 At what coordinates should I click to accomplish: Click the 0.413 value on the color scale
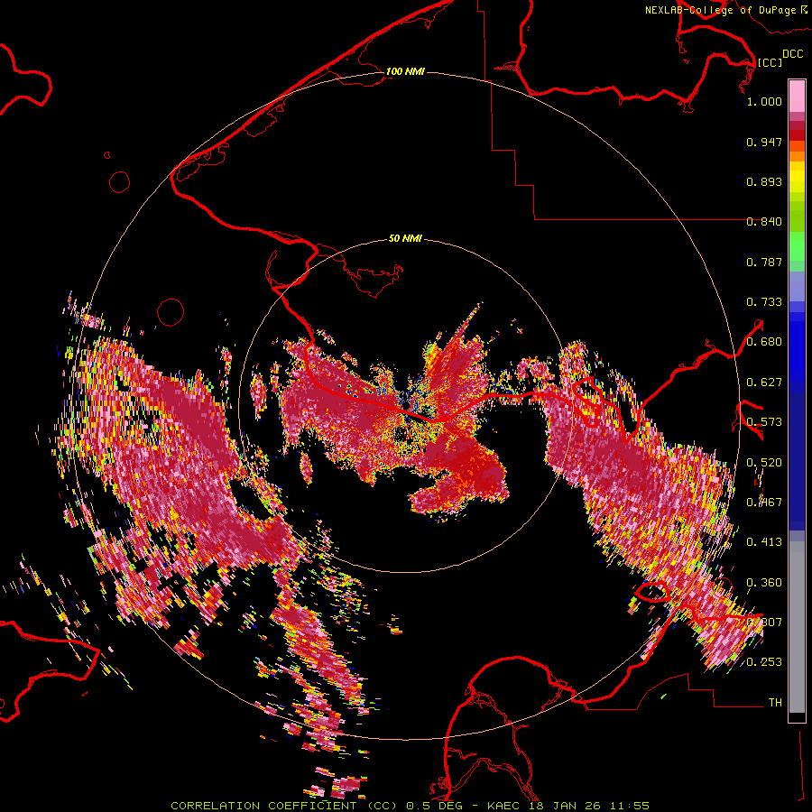click(x=764, y=542)
